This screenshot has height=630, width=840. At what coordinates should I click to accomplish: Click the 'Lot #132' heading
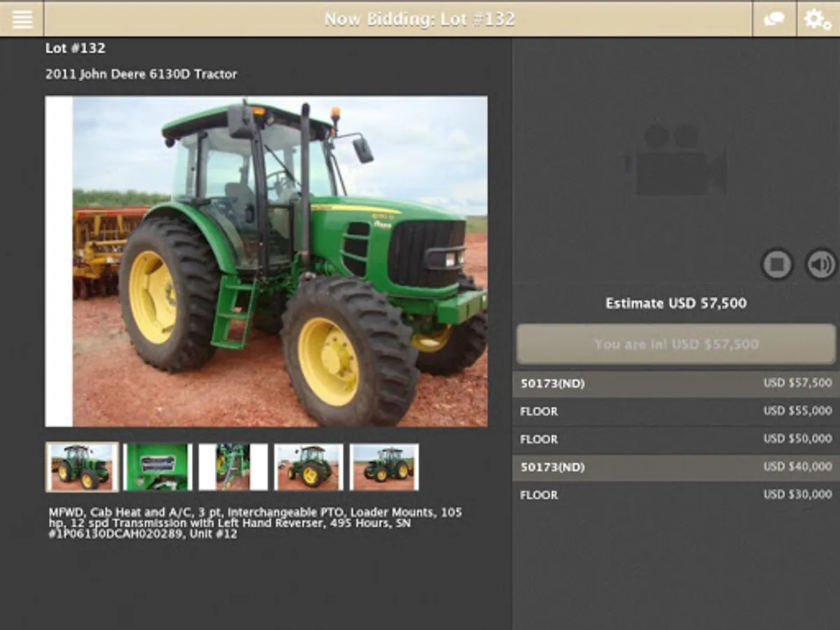coord(76,48)
